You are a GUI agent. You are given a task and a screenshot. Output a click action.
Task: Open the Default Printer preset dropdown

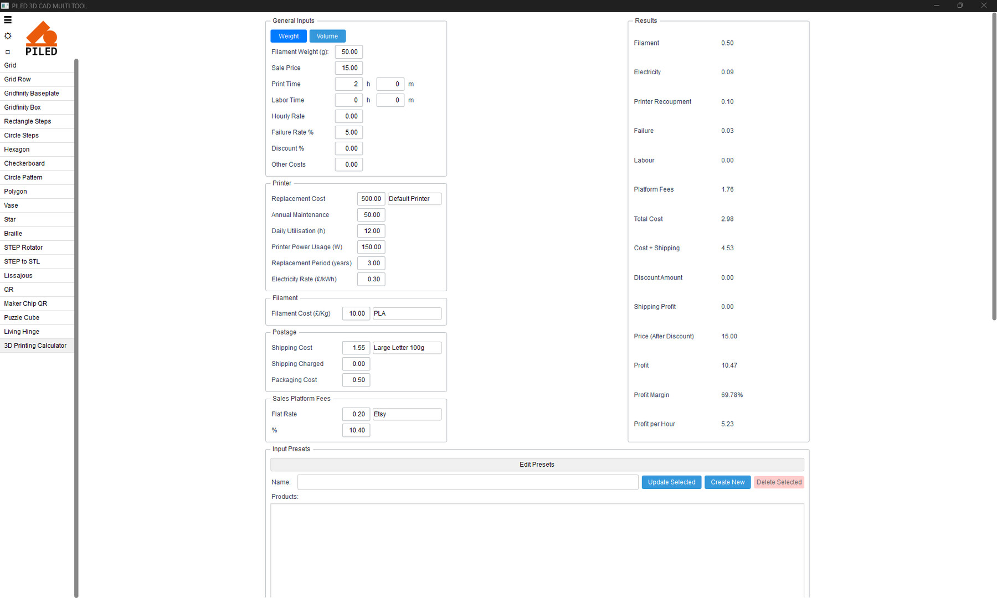point(414,199)
